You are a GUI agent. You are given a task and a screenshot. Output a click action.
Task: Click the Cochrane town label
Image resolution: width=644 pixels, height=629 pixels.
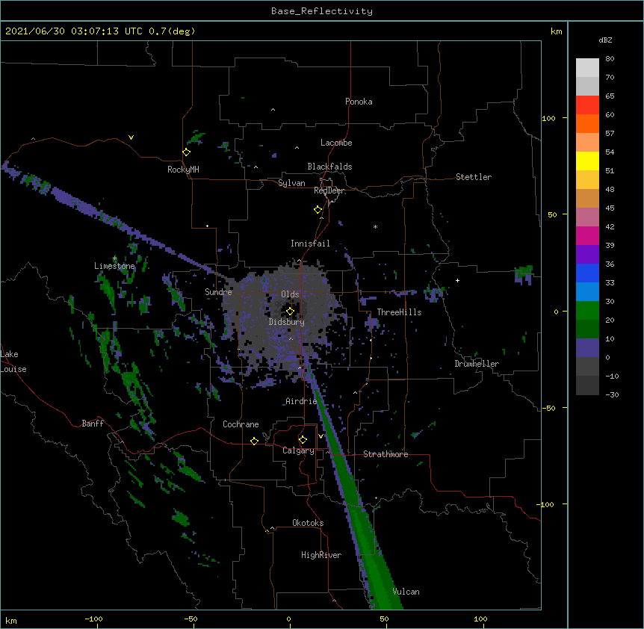click(241, 424)
